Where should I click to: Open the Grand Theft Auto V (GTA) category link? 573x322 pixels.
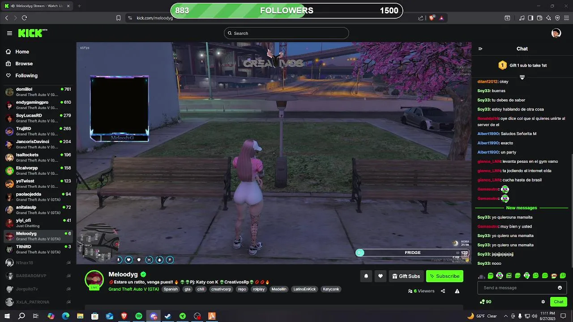(x=133, y=289)
